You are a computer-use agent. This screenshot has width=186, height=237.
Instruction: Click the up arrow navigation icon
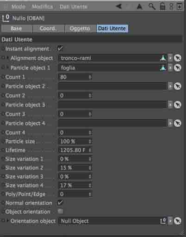click(139, 6)
